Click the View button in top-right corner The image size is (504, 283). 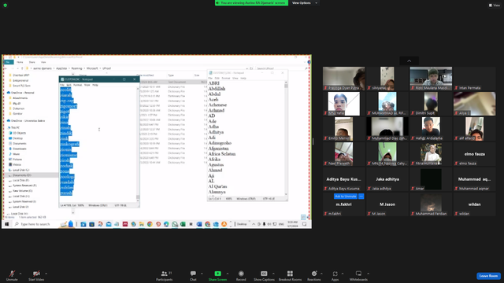click(495, 6)
